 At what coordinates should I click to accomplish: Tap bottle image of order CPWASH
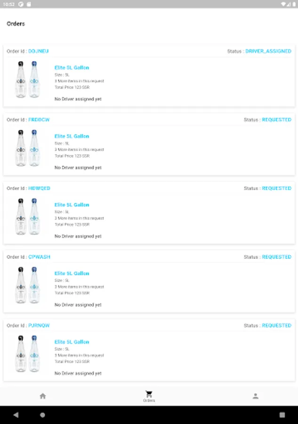[x=27, y=285]
